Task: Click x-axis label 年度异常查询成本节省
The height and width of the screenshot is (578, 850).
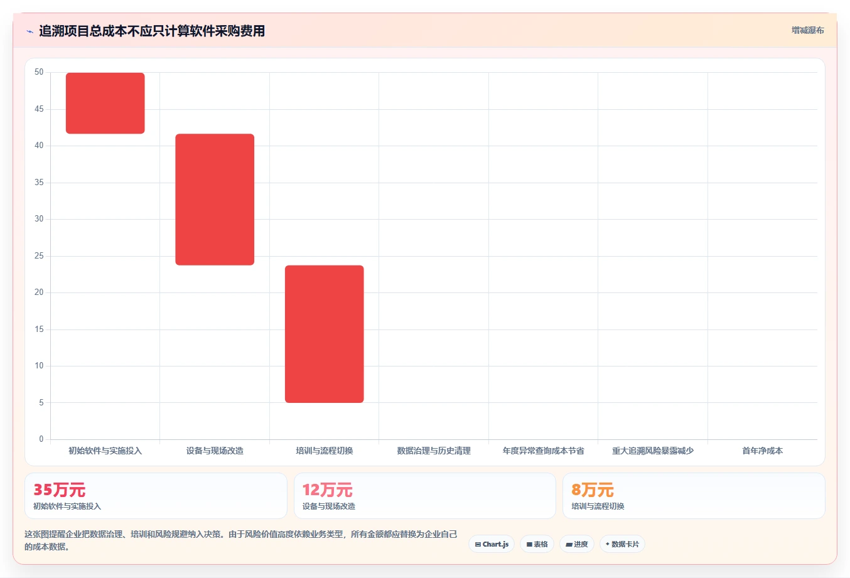Action: coord(544,451)
